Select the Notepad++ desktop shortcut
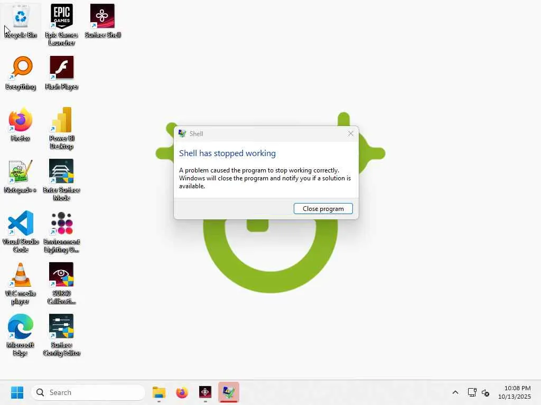This screenshot has width=541, height=405. (x=21, y=176)
